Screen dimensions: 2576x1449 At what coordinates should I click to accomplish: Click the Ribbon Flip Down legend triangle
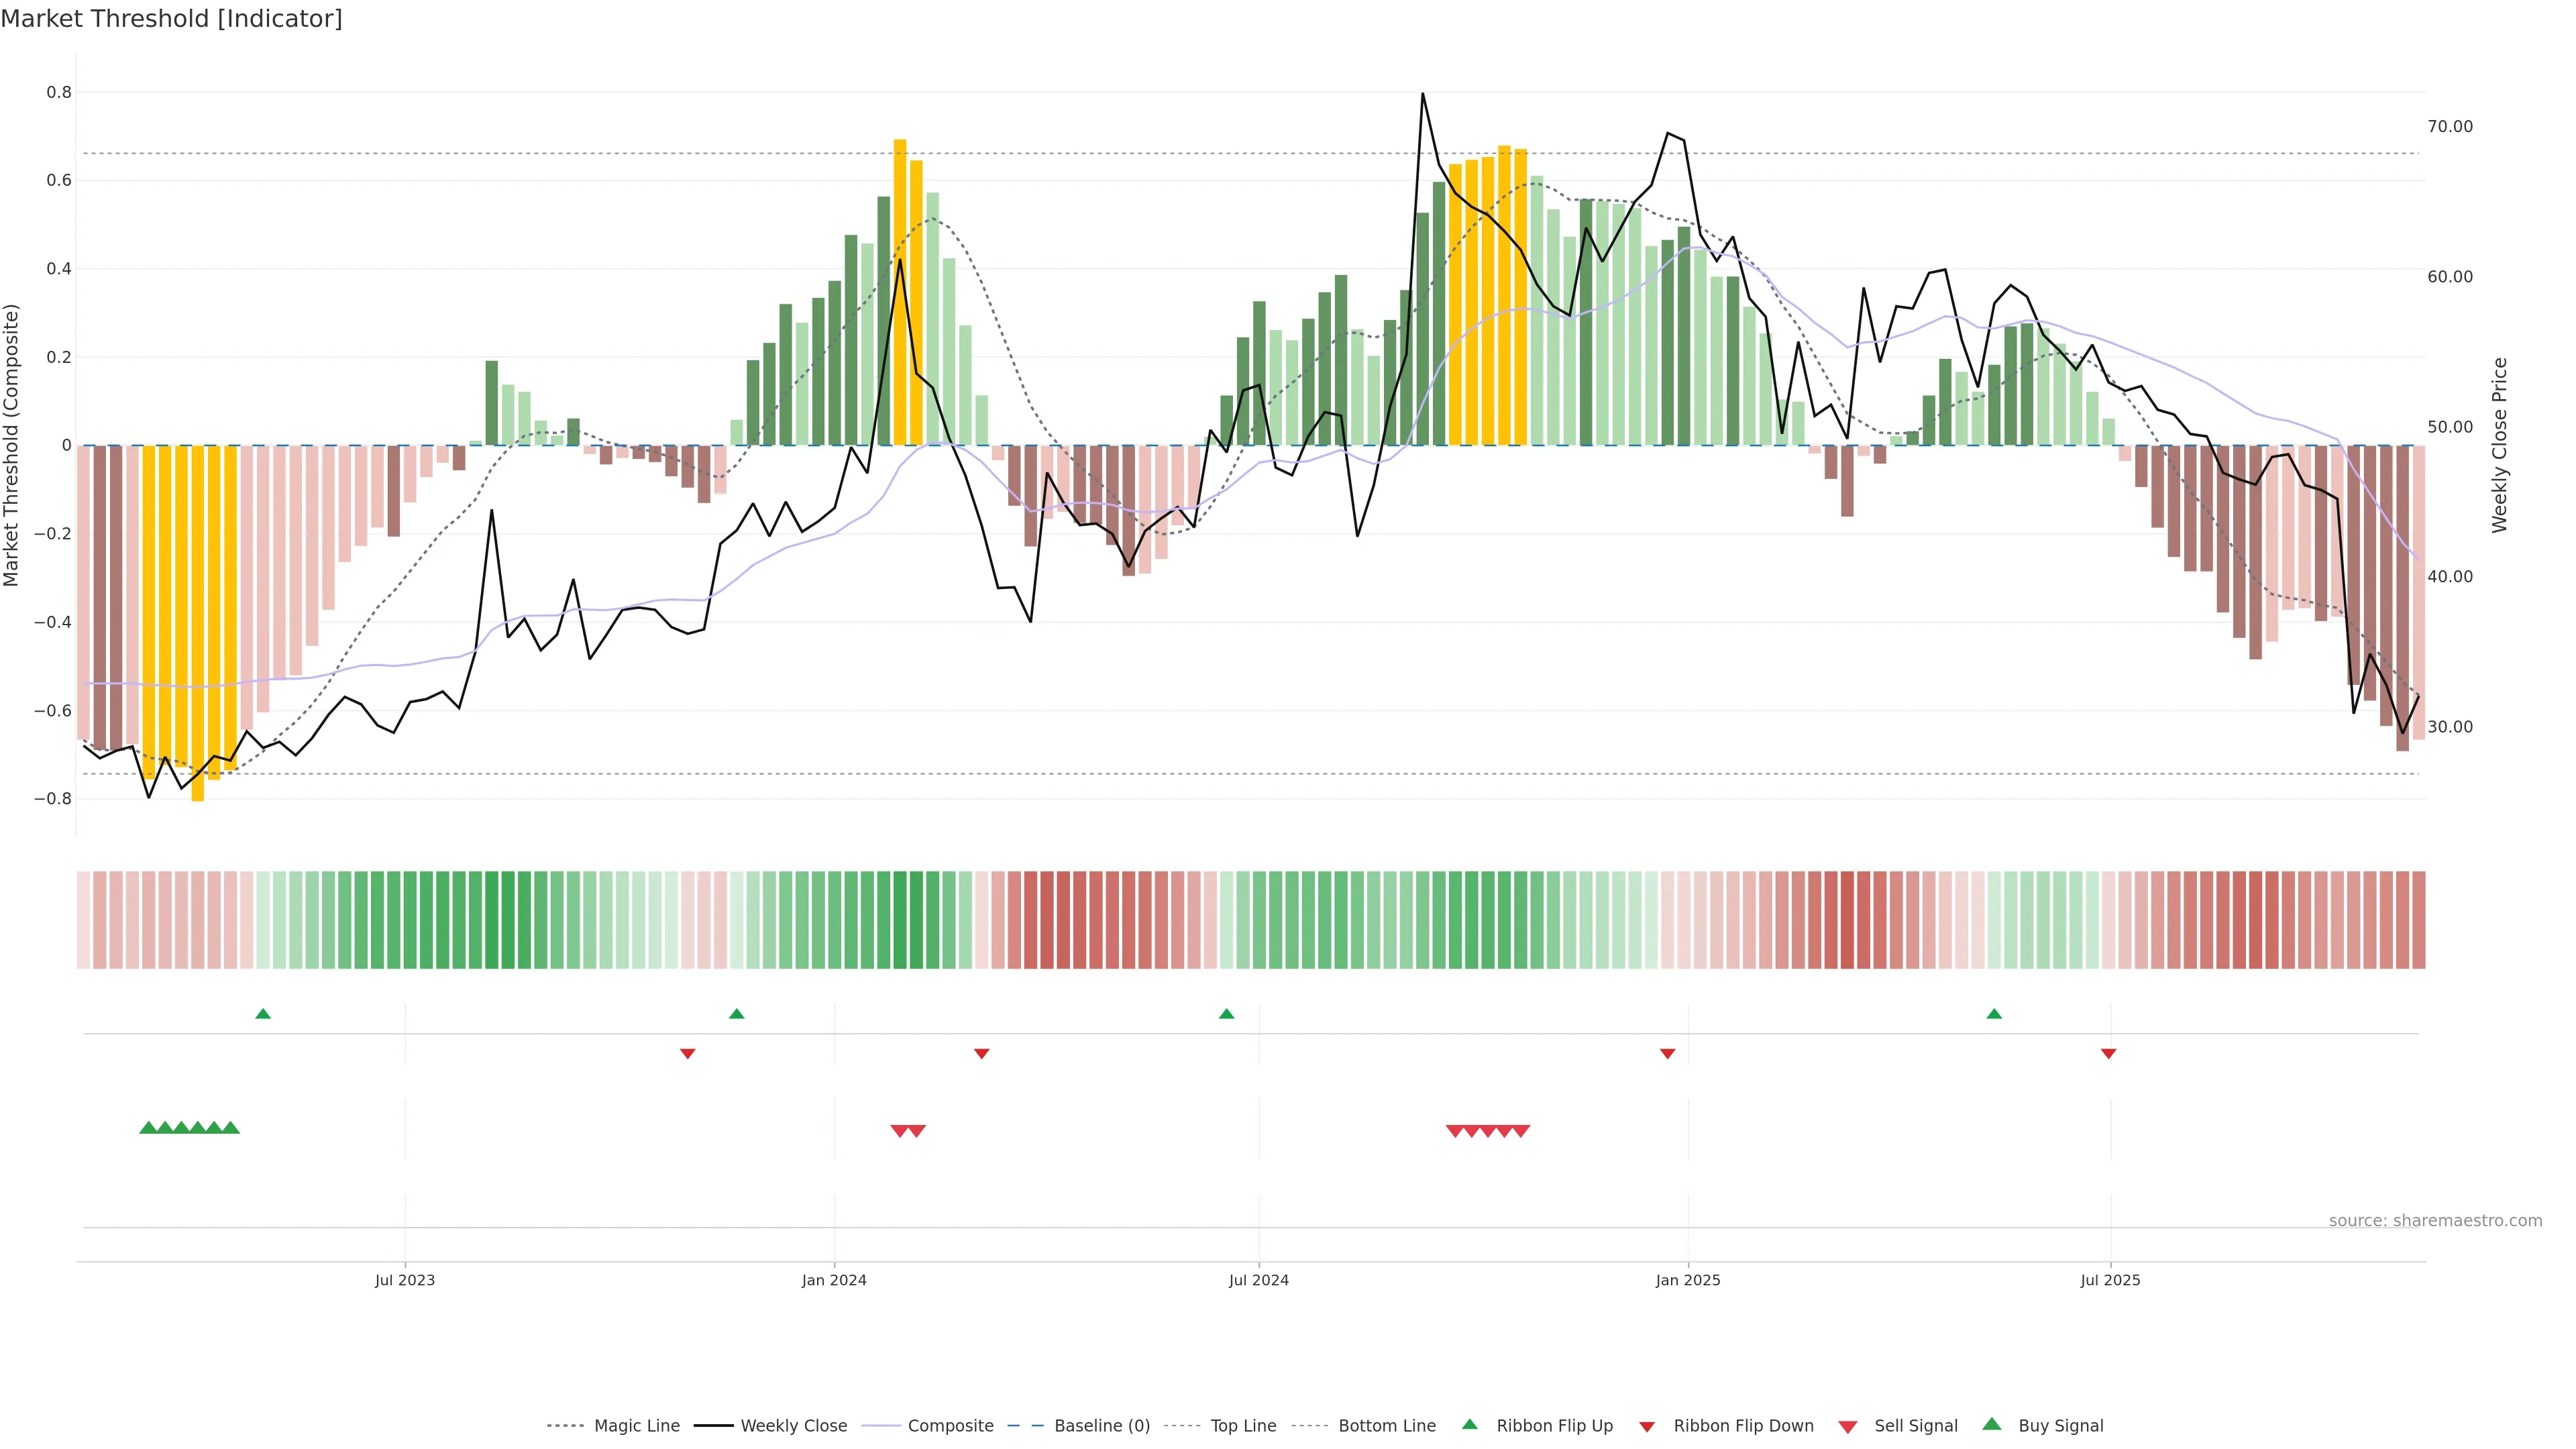[1647, 1427]
